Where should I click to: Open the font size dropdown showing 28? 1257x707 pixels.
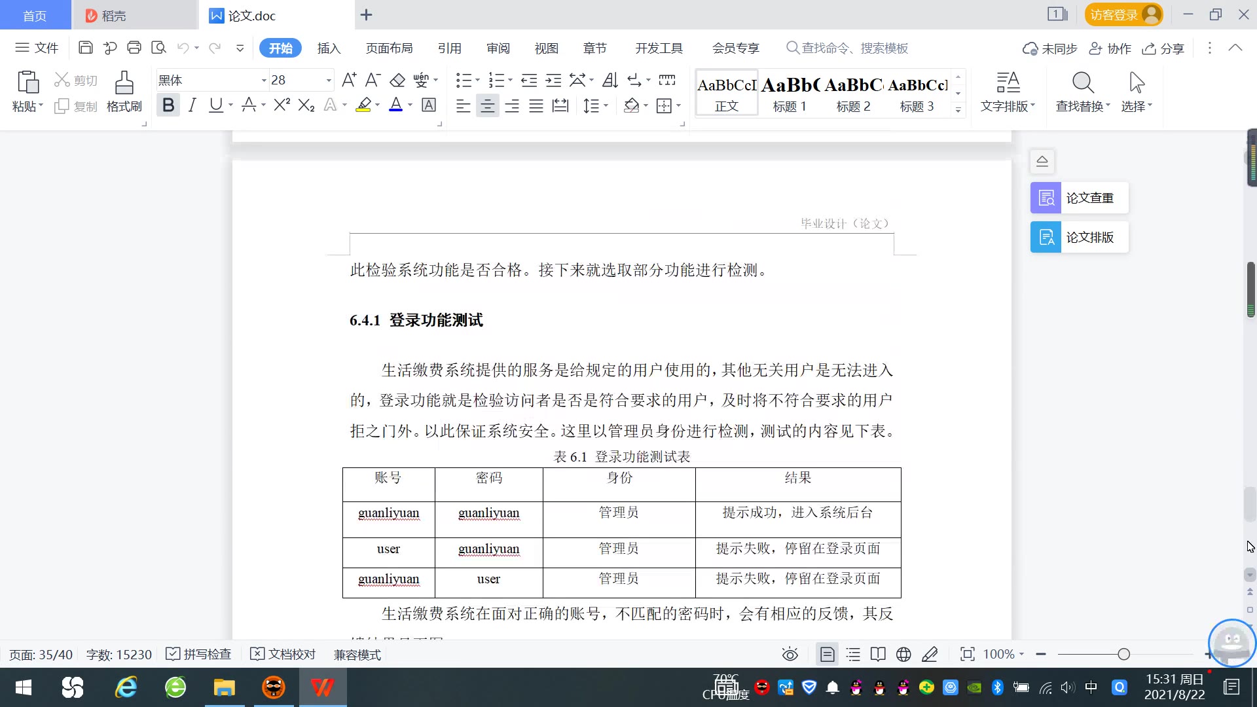pos(328,81)
